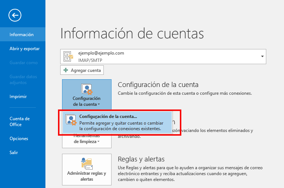This screenshot has width=284, height=188.
Task: Expand the Herramientas de limpieza dropdown
Action: (86, 142)
